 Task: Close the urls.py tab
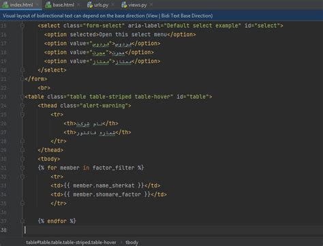[112, 5]
